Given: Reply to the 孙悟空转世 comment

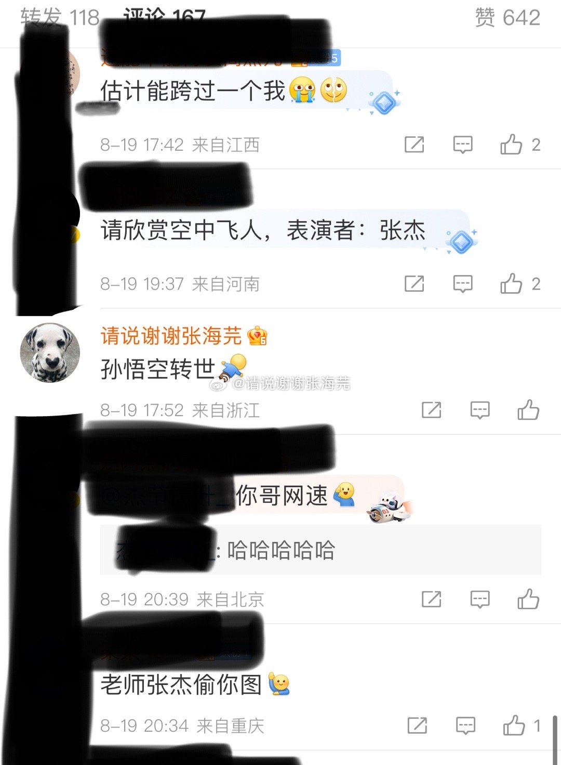Looking at the screenshot, I should pyautogui.click(x=480, y=410).
